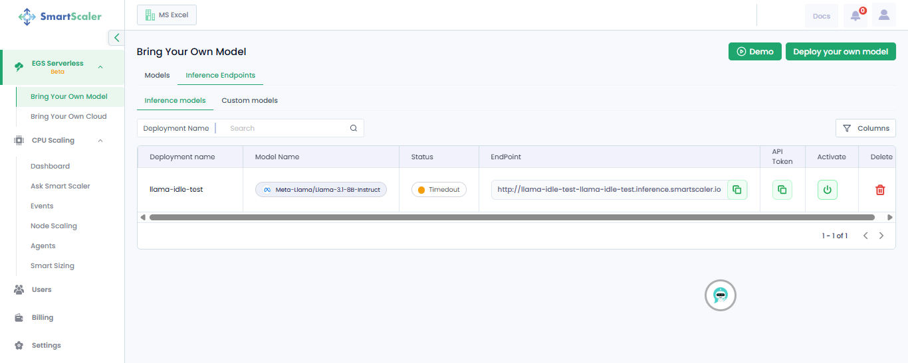
Task: Open the notifications bell
Action: [855, 16]
